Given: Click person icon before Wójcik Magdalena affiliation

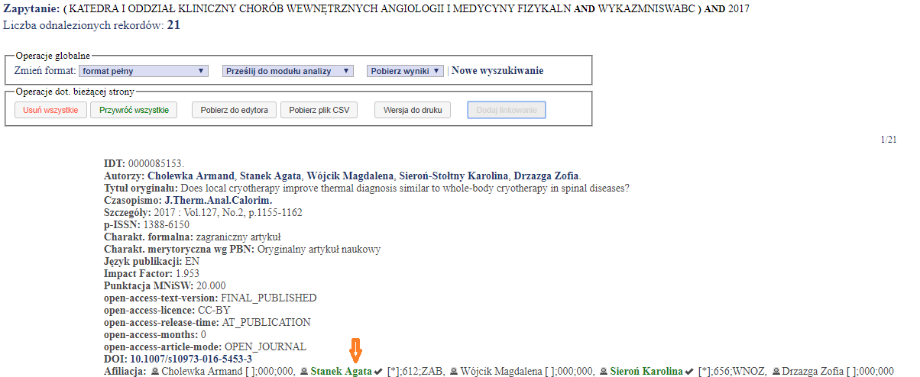Looking at the screenshot, I should click(454, 372).
